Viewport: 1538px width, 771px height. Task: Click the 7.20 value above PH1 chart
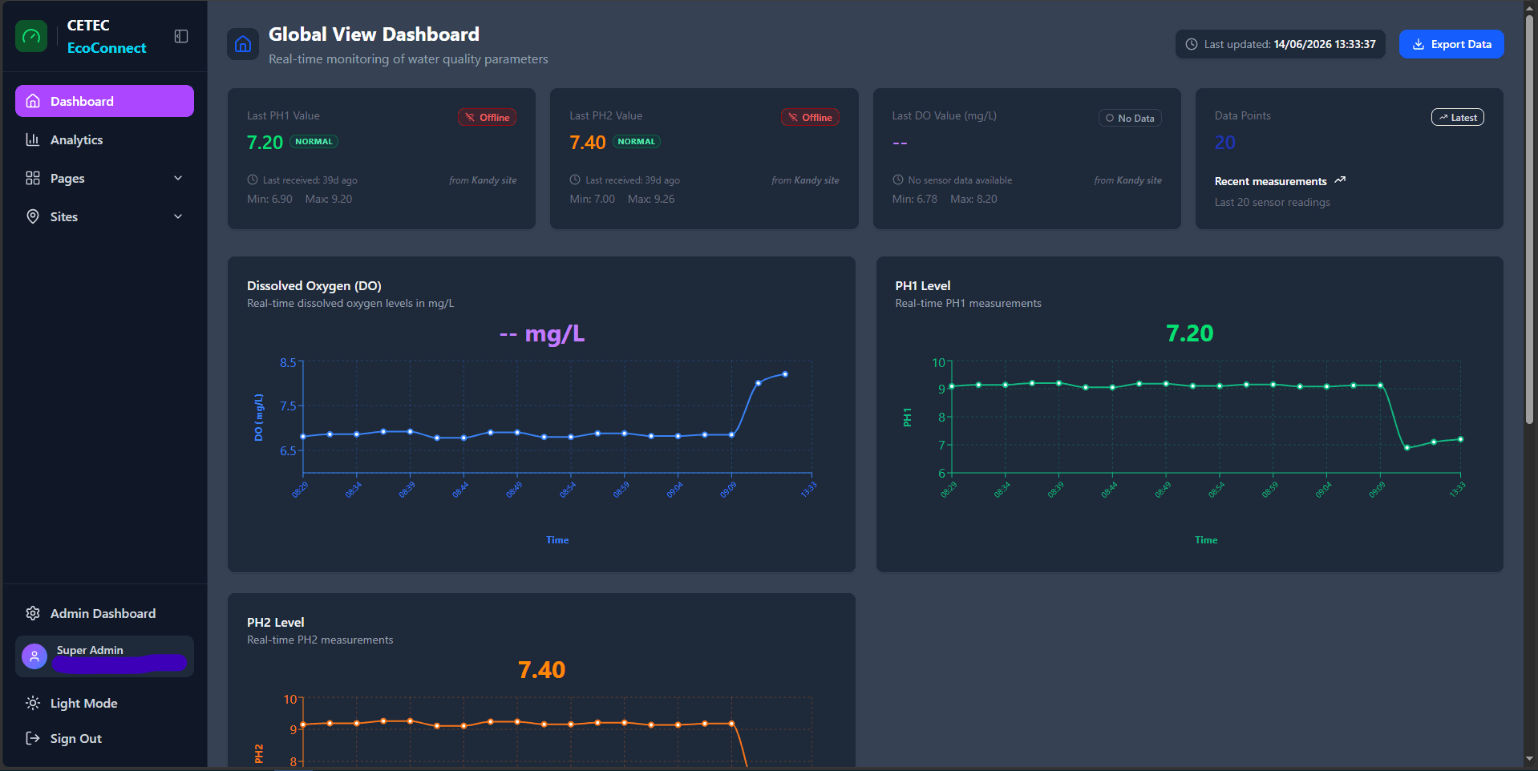click(x=1190, y=333)
